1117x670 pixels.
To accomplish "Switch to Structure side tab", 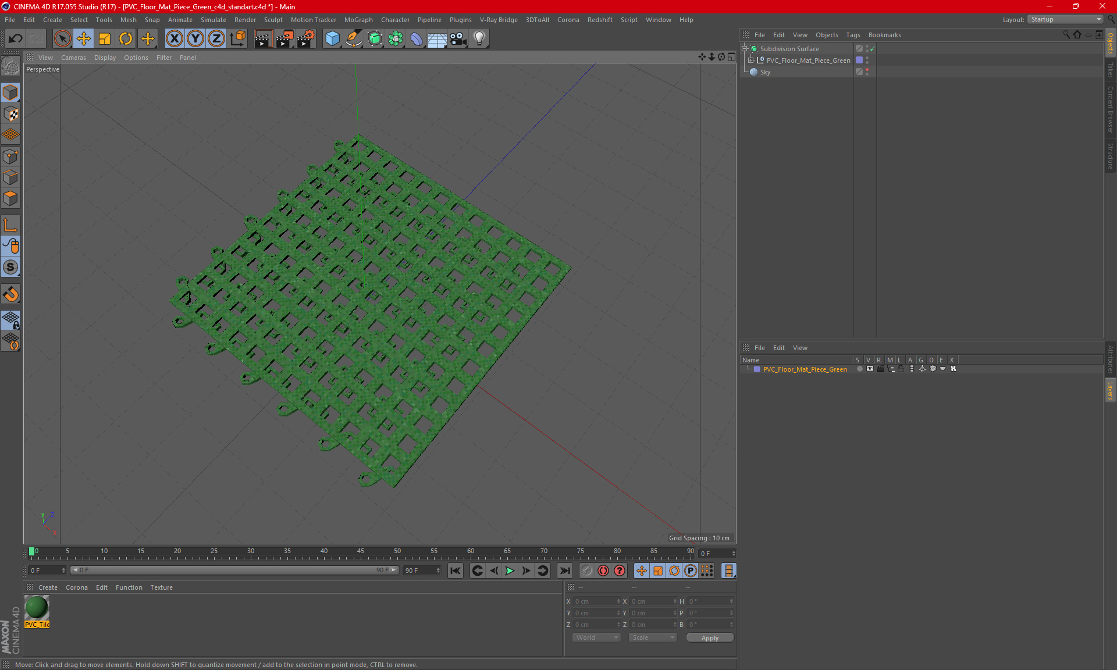I will (x=1111, y=156).
